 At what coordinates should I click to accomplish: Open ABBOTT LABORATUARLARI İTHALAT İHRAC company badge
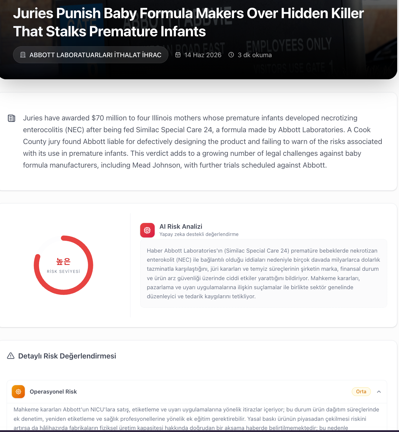tap(91, 55)
